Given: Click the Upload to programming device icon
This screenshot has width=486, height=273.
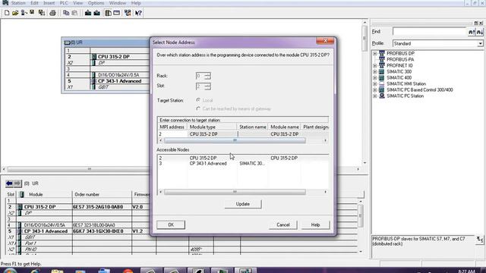Looking at the screenshot, I should point(96,13).
